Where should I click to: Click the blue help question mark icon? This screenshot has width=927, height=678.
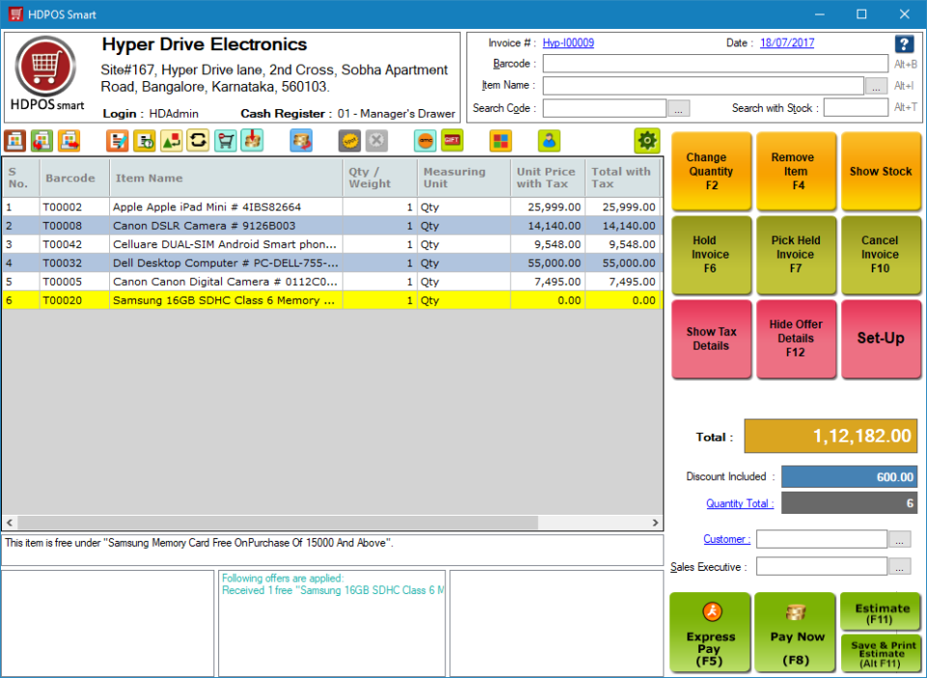click(904, 44)
